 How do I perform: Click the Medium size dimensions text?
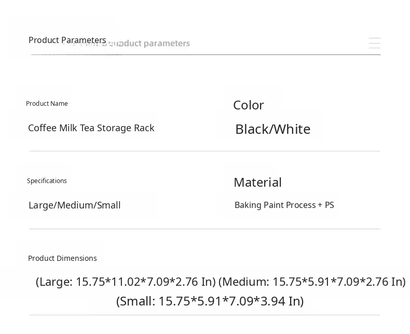tap(312, 282)
